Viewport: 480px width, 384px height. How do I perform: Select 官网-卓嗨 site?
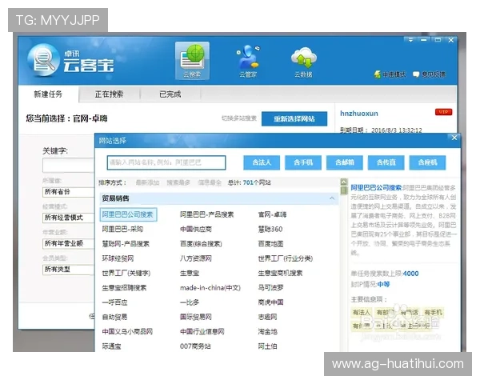point(272,214)
